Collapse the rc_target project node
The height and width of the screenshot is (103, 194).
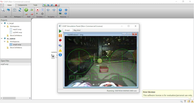pyautogui.click(x=2, y=23)
